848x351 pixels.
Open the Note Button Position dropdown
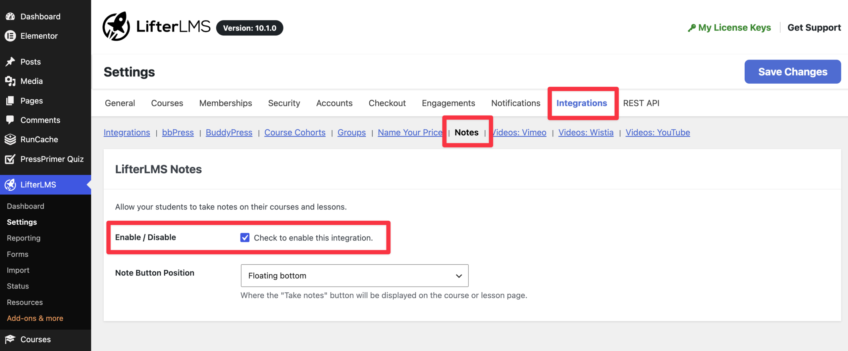click(354, 276)
